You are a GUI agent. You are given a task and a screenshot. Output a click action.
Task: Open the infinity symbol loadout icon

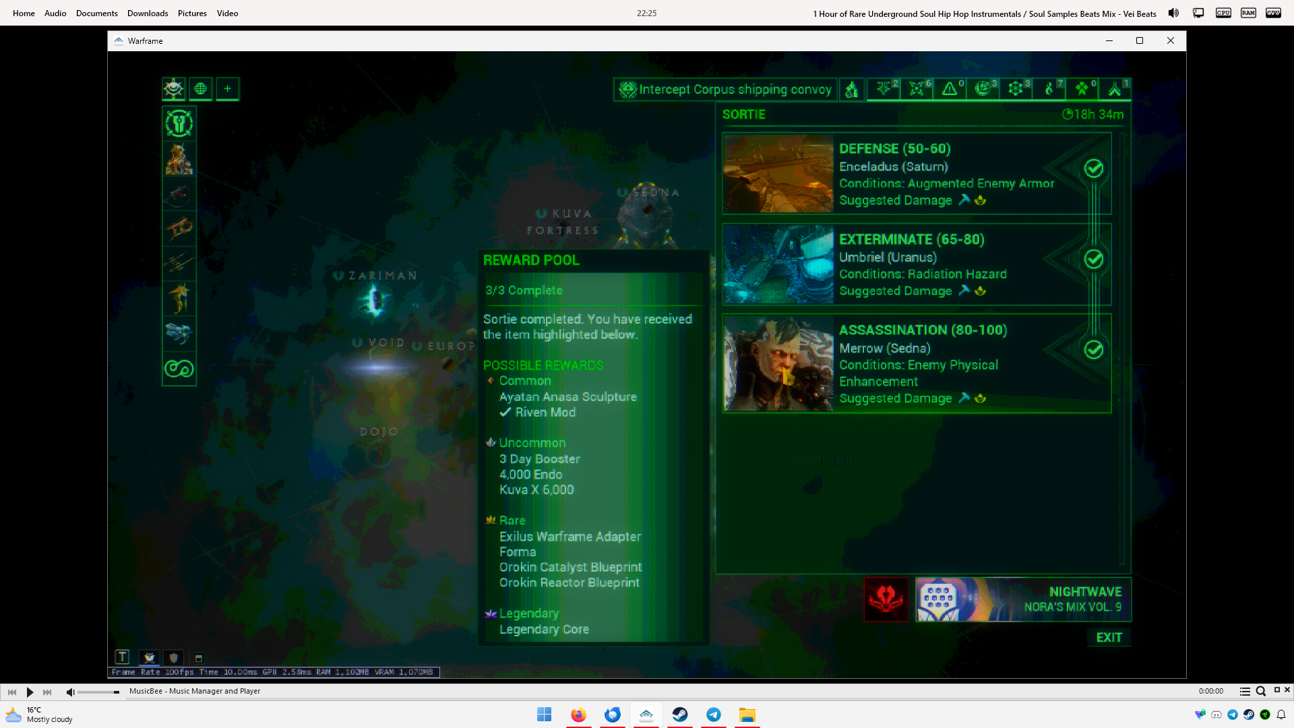pos(179,369)
